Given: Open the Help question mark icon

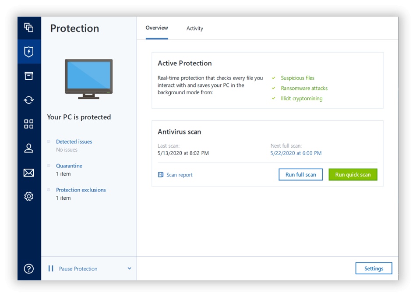Looking at the screenshot, I should click(29, 269).
